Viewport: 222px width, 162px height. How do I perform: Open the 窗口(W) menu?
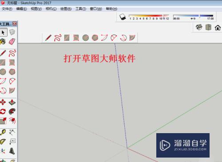pos(96,9)
